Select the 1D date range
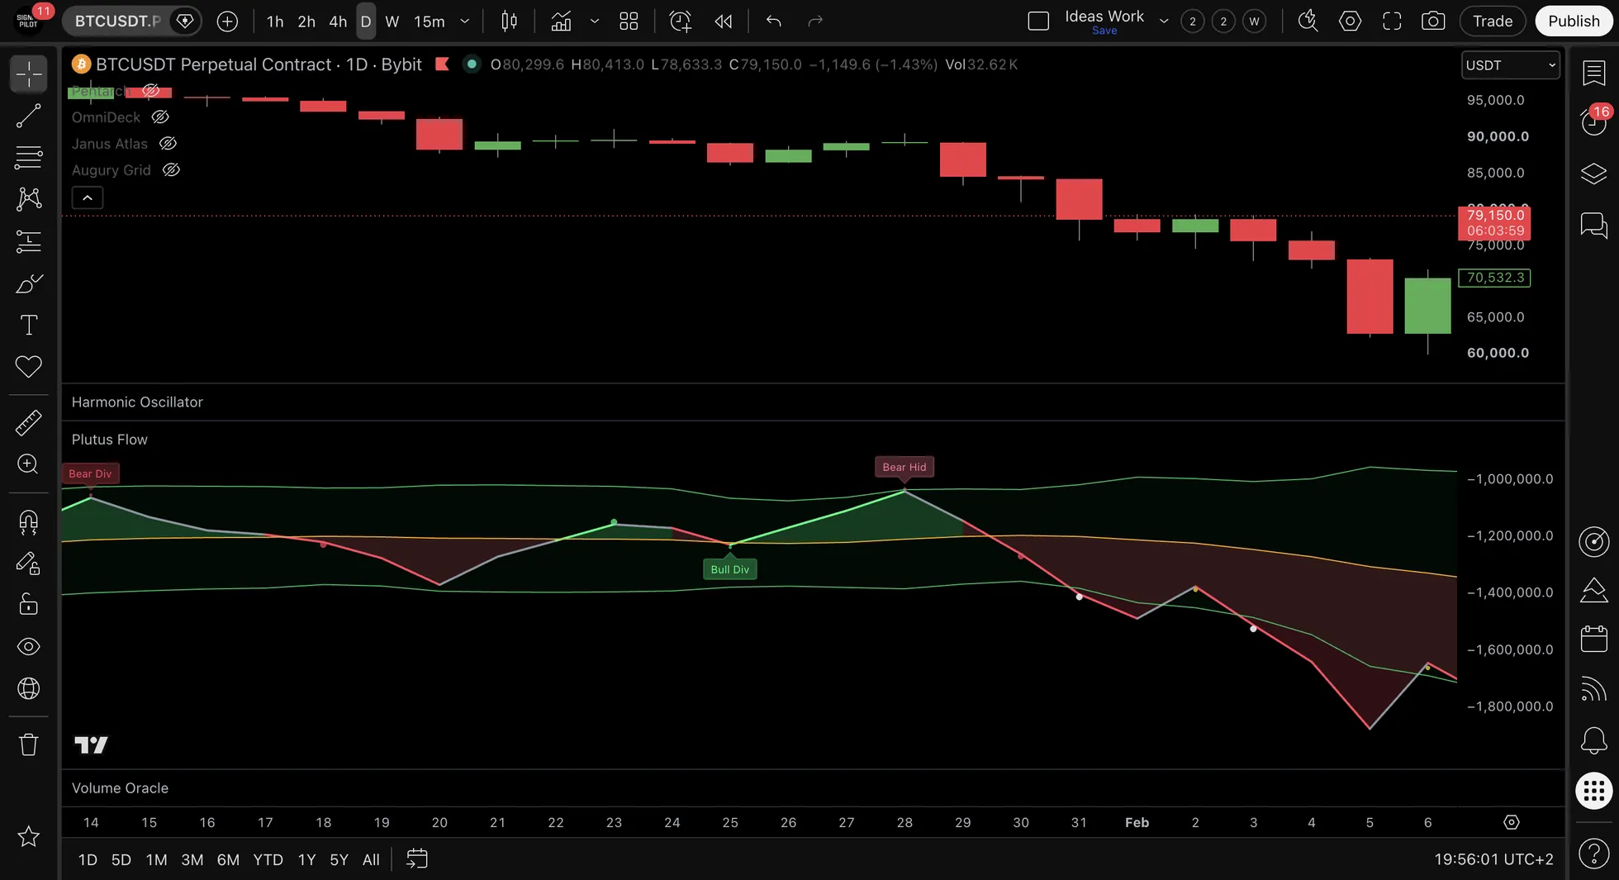Viewport: 1619px width, 880px height. point(88,859)
